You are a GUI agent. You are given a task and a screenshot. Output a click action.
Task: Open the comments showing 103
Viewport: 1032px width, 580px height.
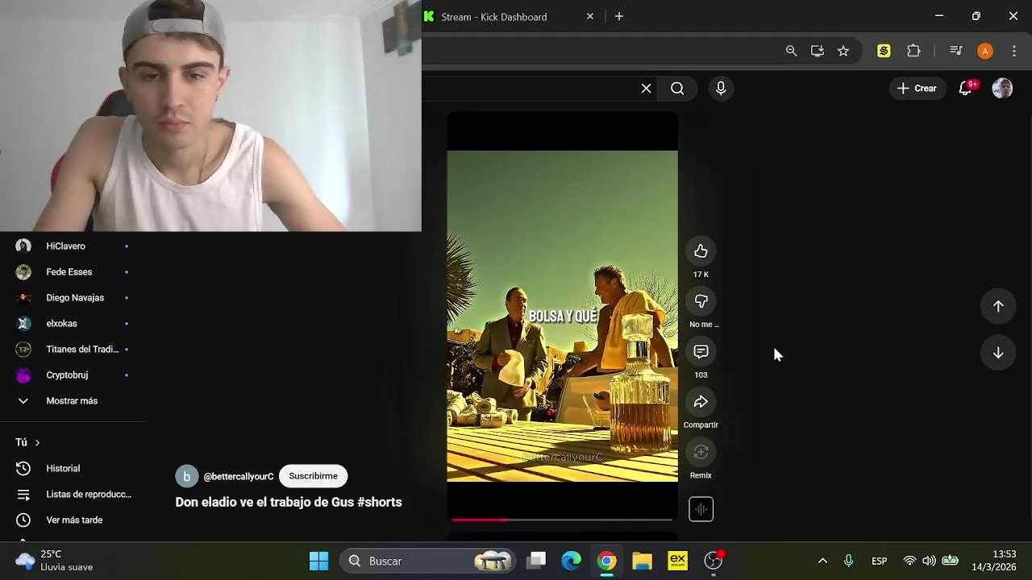tap(701, 352)
